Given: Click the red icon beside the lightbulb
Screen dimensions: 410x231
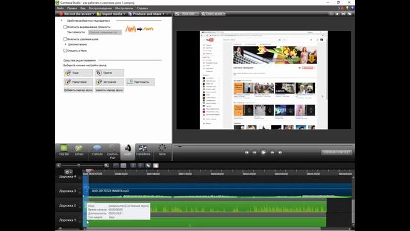Looking at the screenshot, I should (x=342, y=8).
